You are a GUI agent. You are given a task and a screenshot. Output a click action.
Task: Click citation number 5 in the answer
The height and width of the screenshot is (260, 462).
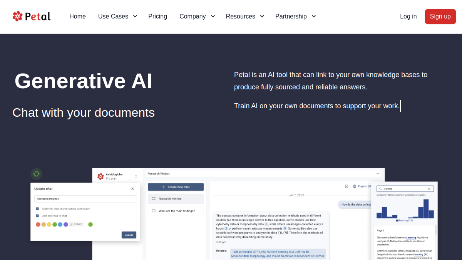point(285,228)
